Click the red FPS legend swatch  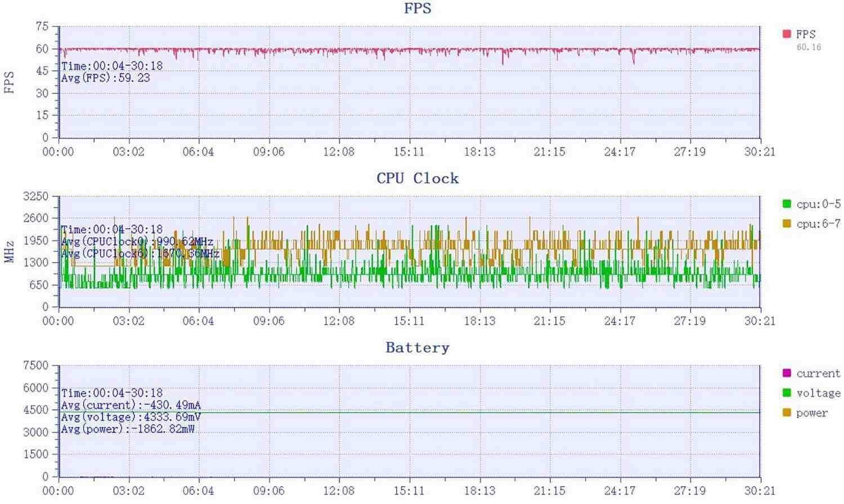pyautogui.click(x=787, y=34)
